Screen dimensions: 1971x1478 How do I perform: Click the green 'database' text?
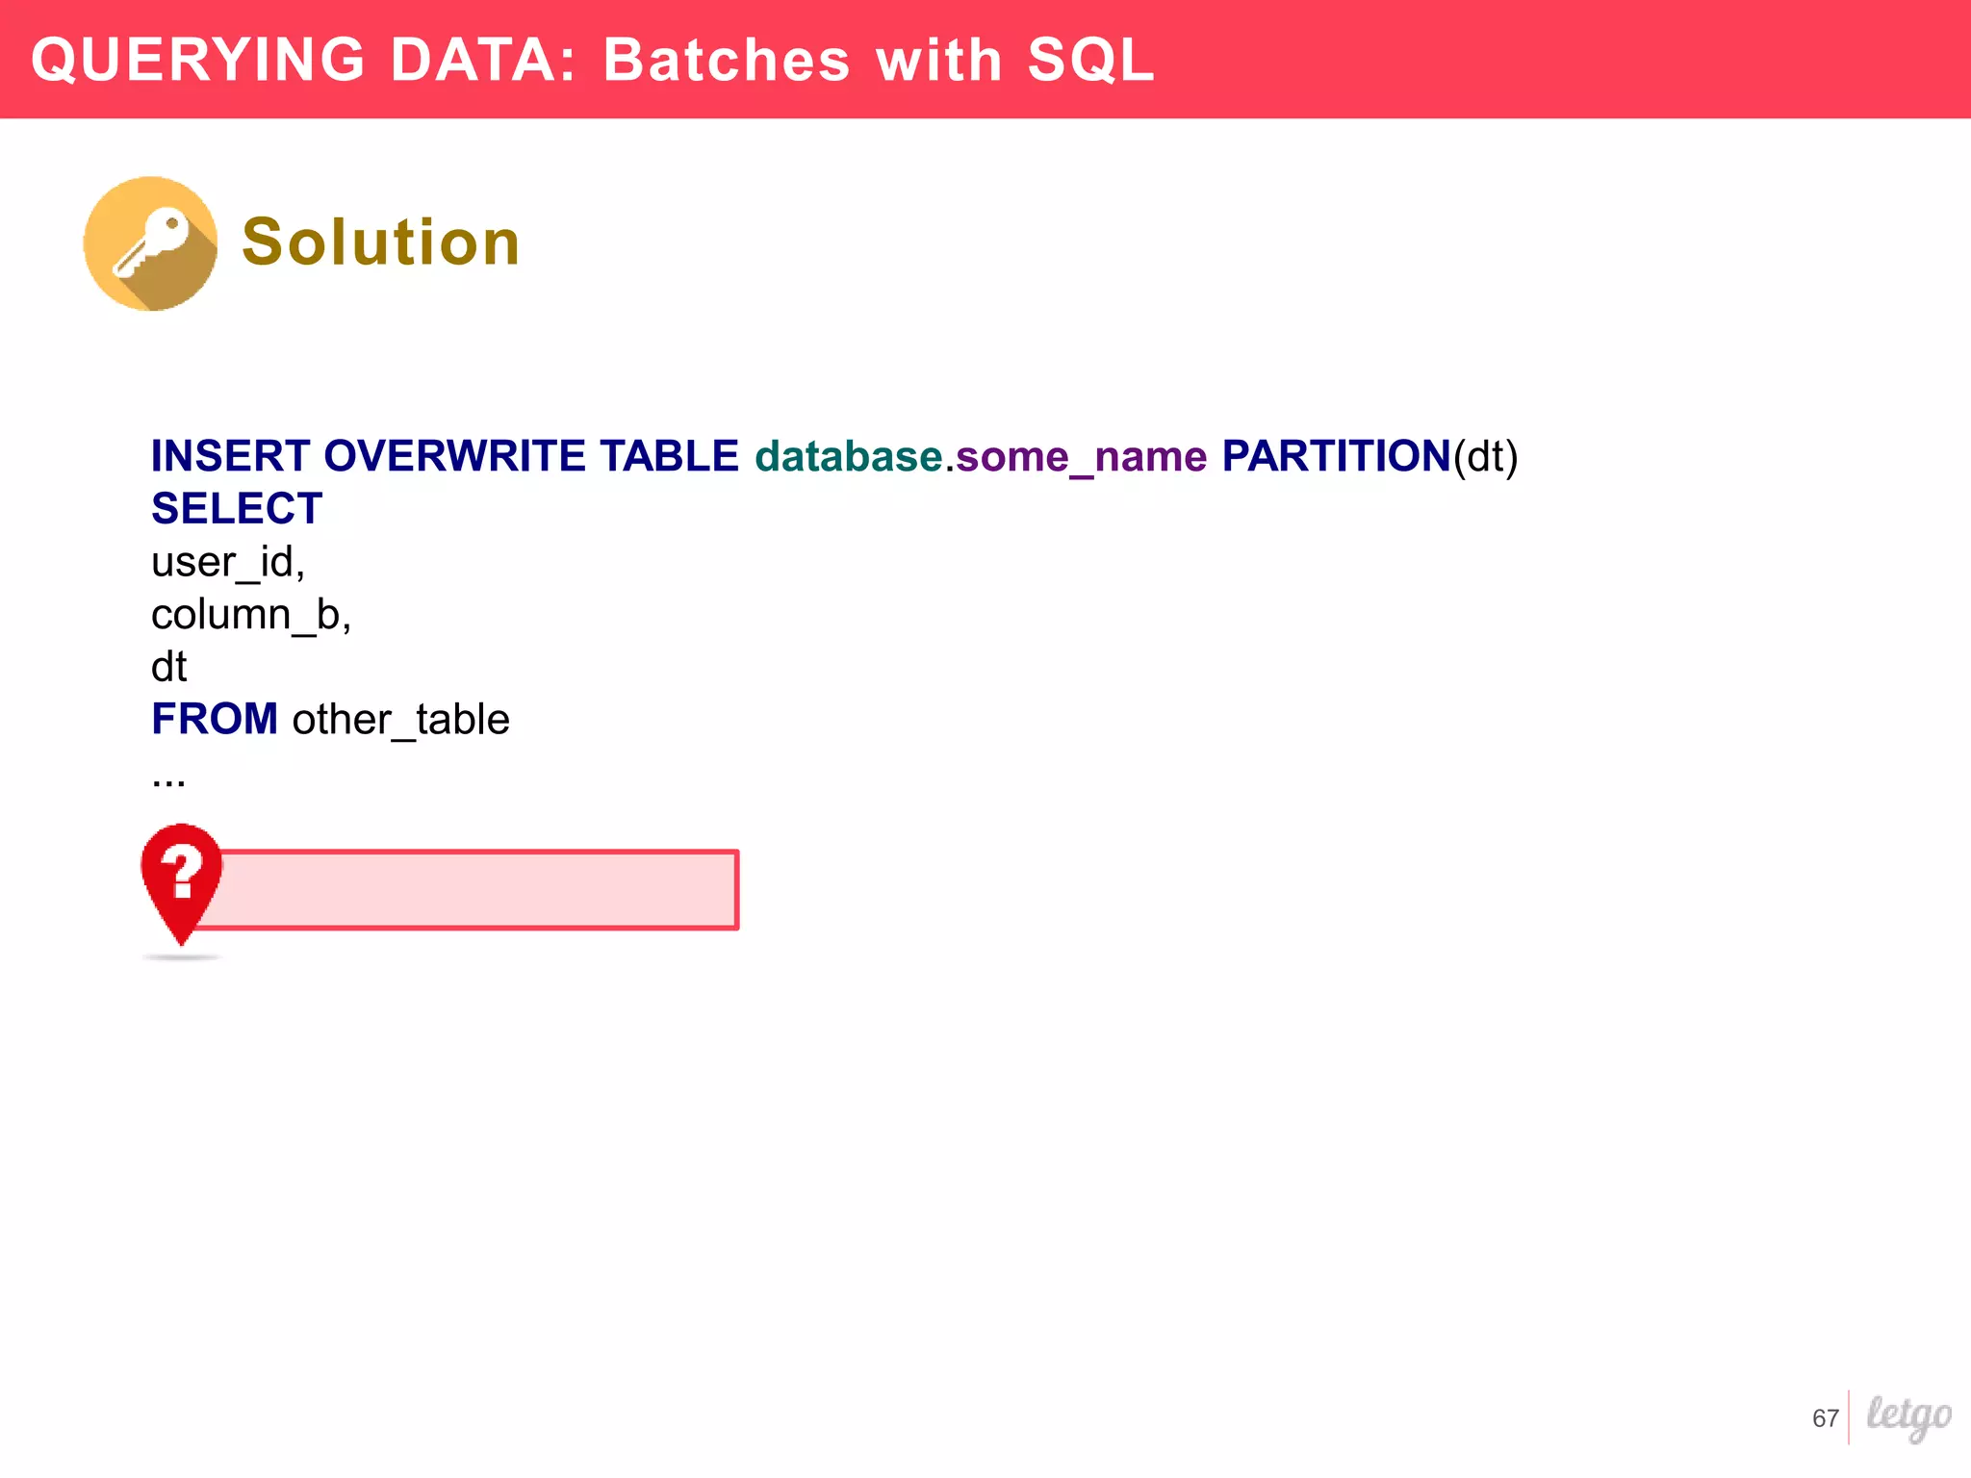pyautogui.click(x=849, y=456)
